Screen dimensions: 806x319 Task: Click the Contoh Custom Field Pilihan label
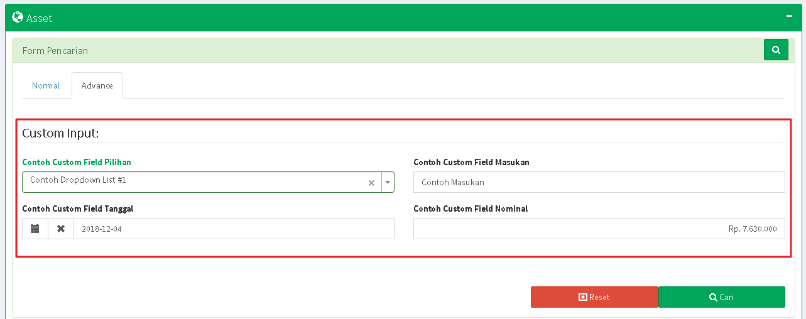pyautogui.click(x=77, y=162)
